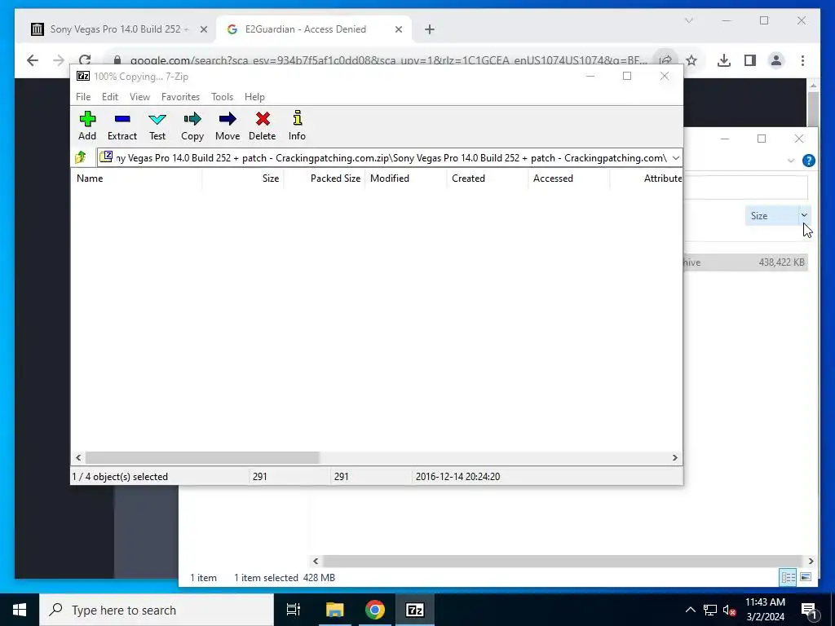Click the Chrome reload page icon
835x626 pixels.
pos(85,60)
